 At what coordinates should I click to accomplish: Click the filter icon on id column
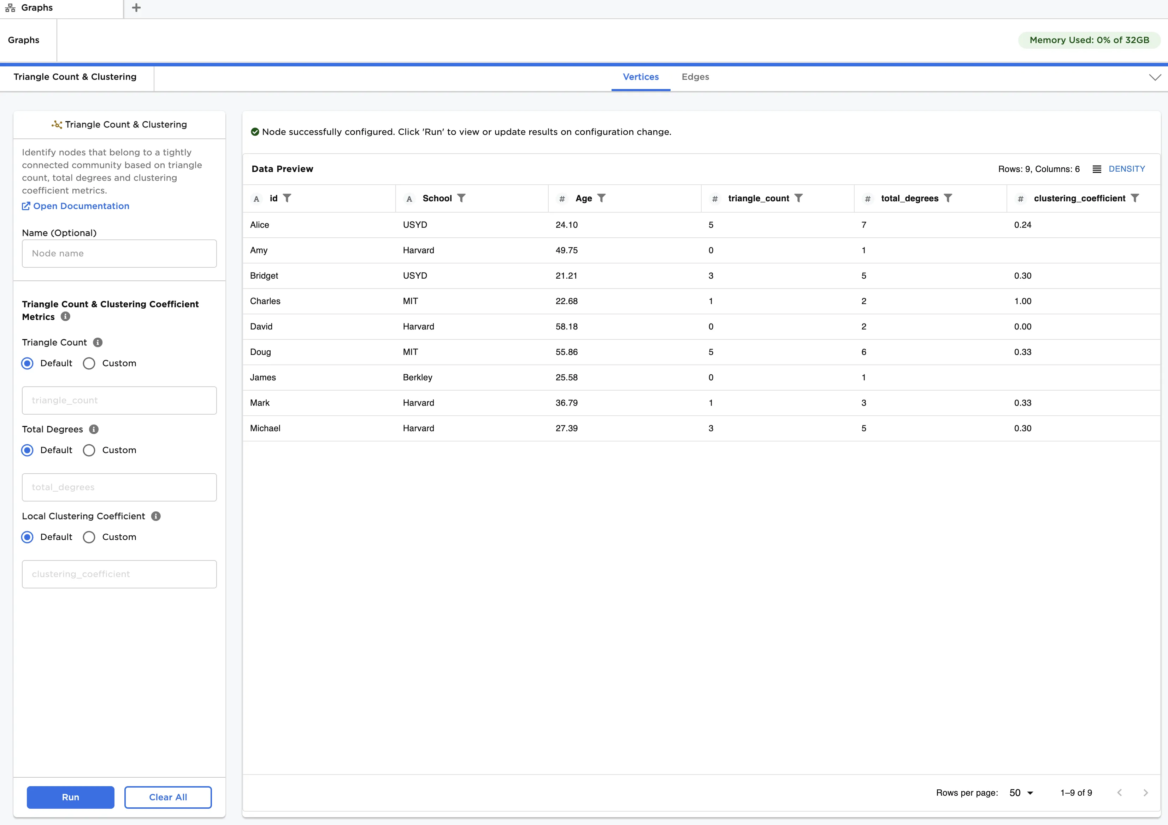click(x=287, y=198)
